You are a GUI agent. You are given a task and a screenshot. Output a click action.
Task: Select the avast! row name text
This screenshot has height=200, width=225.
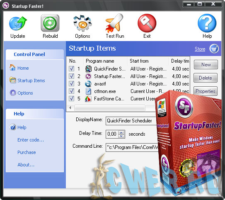click(x=100, y=84)
